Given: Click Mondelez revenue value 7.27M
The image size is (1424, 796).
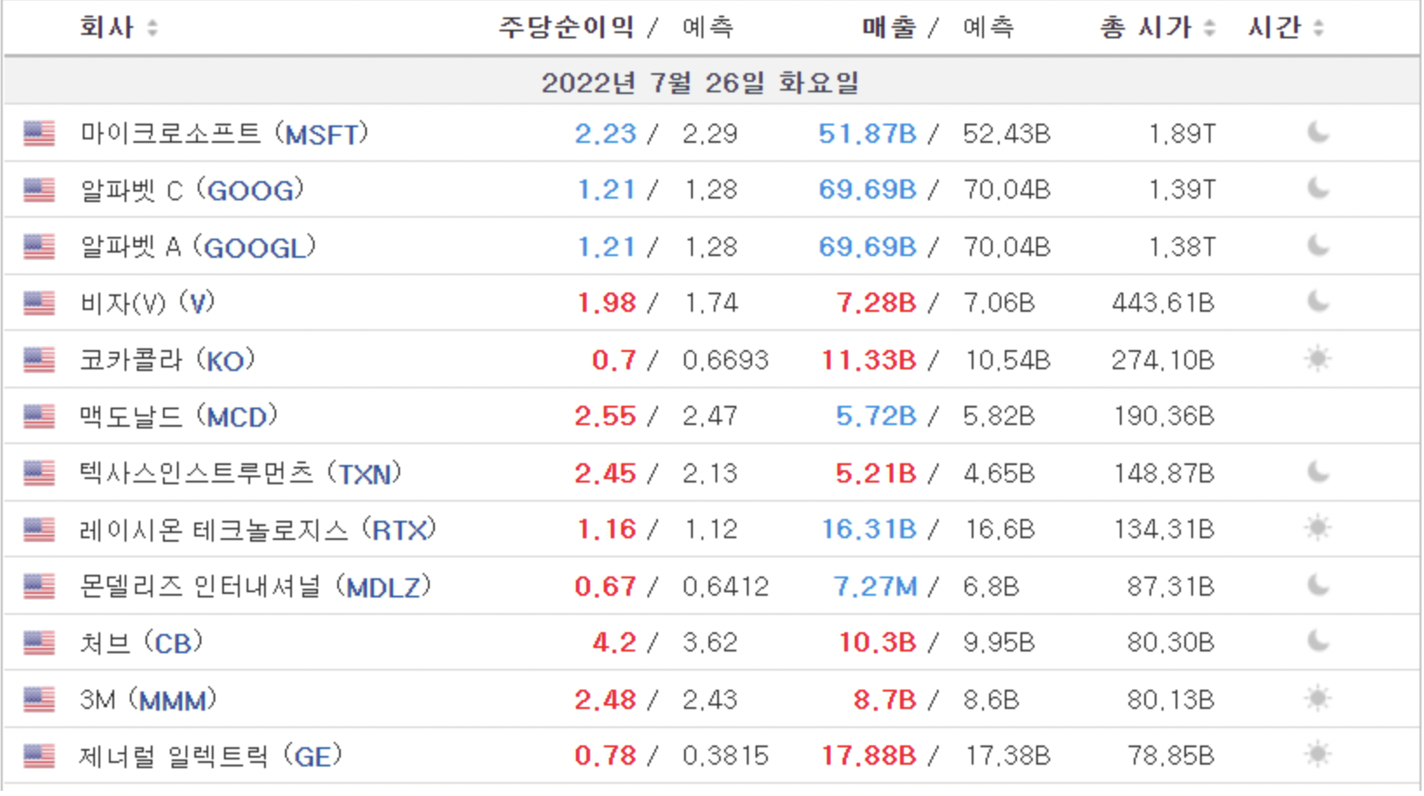Looking at the screenshot, I should pos(875,587).
